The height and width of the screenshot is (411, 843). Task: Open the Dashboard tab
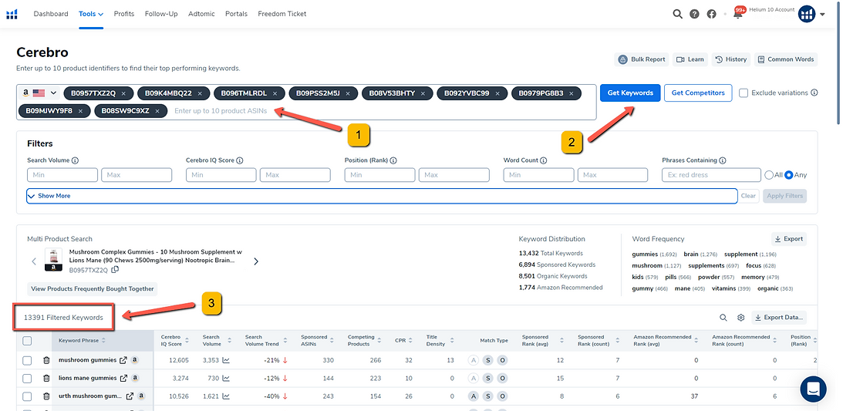[51, 14]
